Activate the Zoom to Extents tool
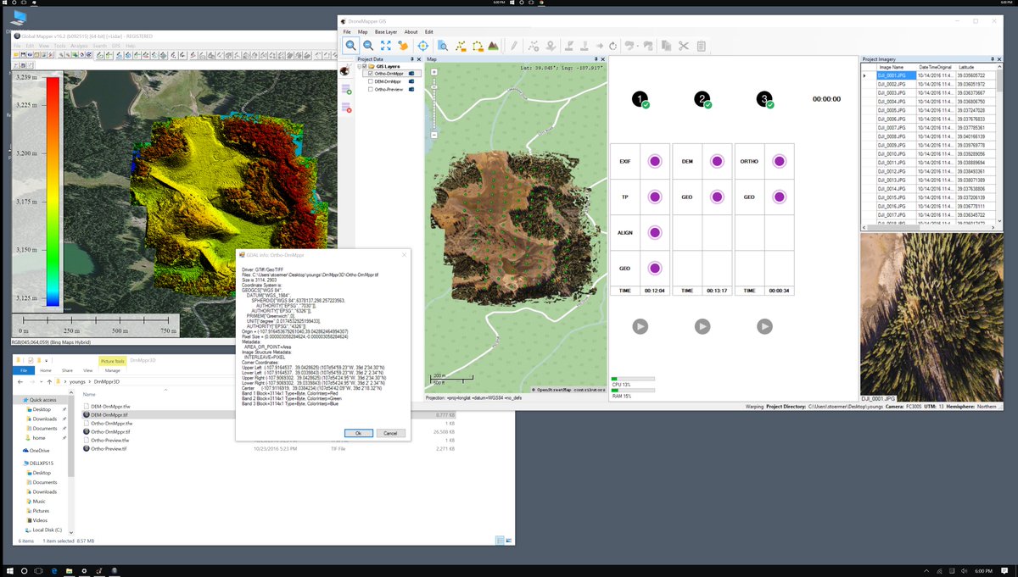The height and width of the screenshot is (577, 1018). (x=384, y=46)
